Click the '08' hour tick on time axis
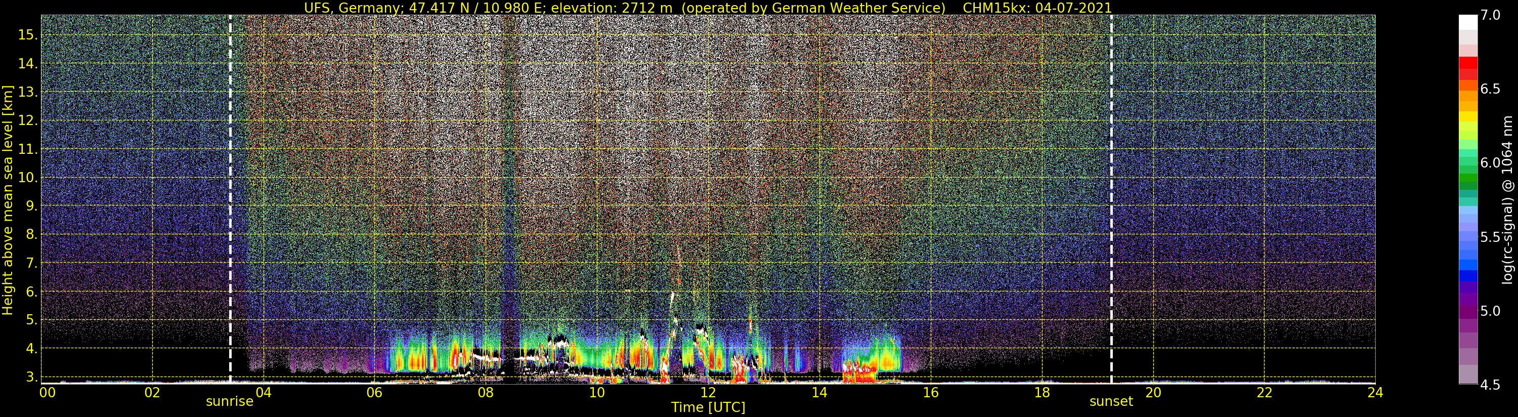The image size is (1518, 417). pos(486,392)
